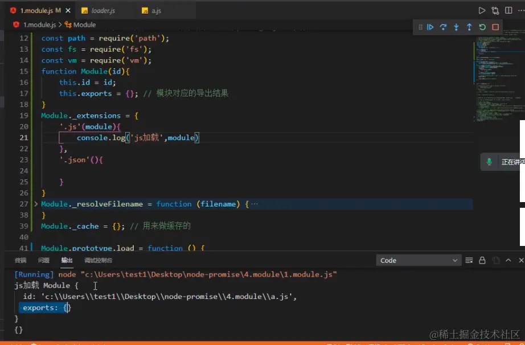Viewport: 525px width, 345px height.
Task: Grab the debug toolbar drag handle
Action: click(x=421, y=27)
